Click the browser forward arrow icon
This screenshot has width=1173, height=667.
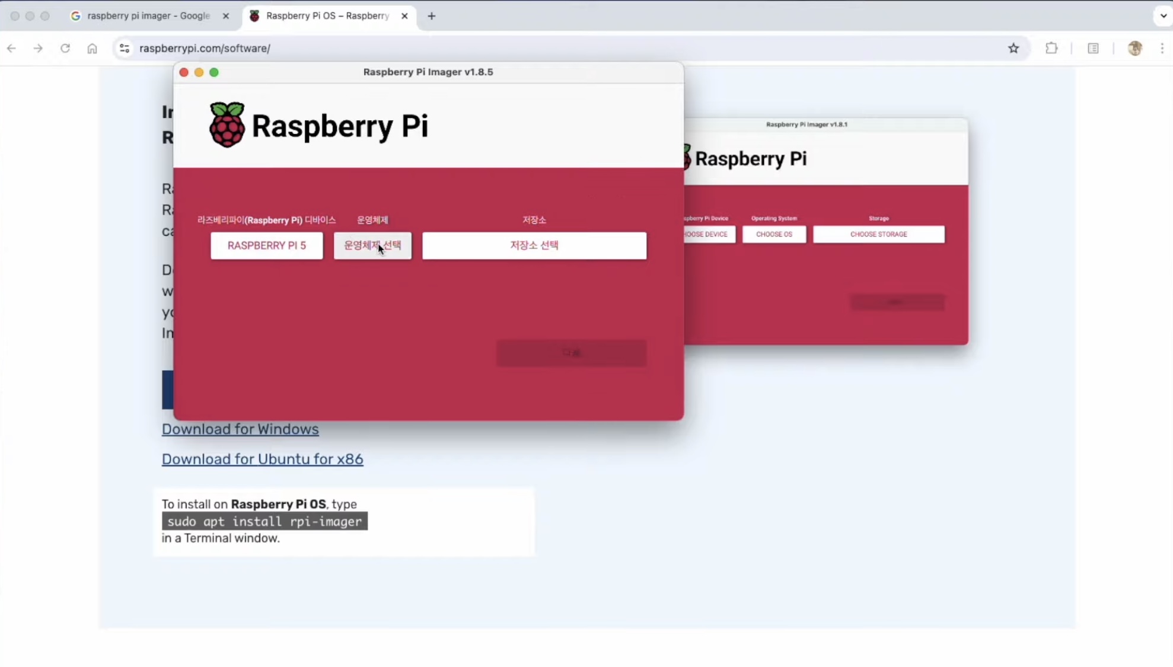click(38, 49)
